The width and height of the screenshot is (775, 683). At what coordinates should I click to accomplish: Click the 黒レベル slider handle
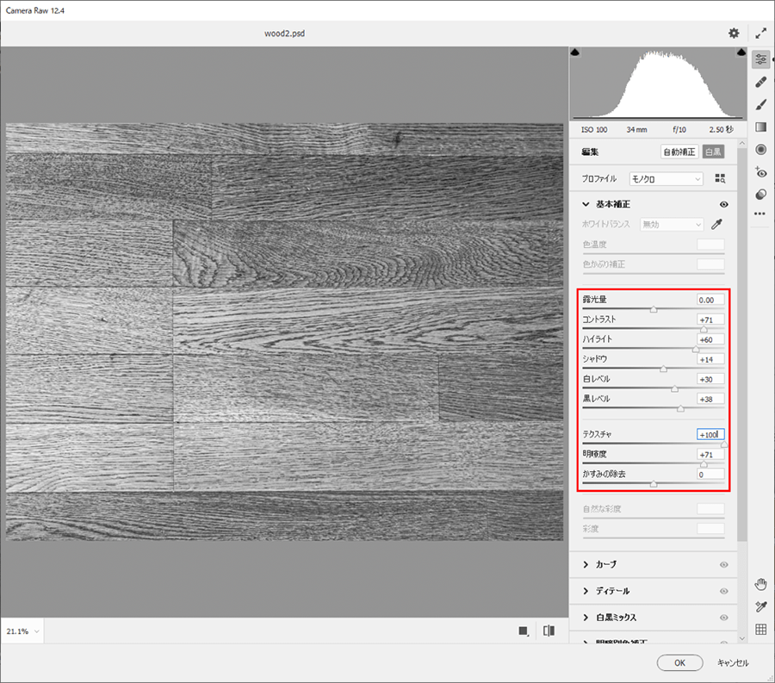680,409
